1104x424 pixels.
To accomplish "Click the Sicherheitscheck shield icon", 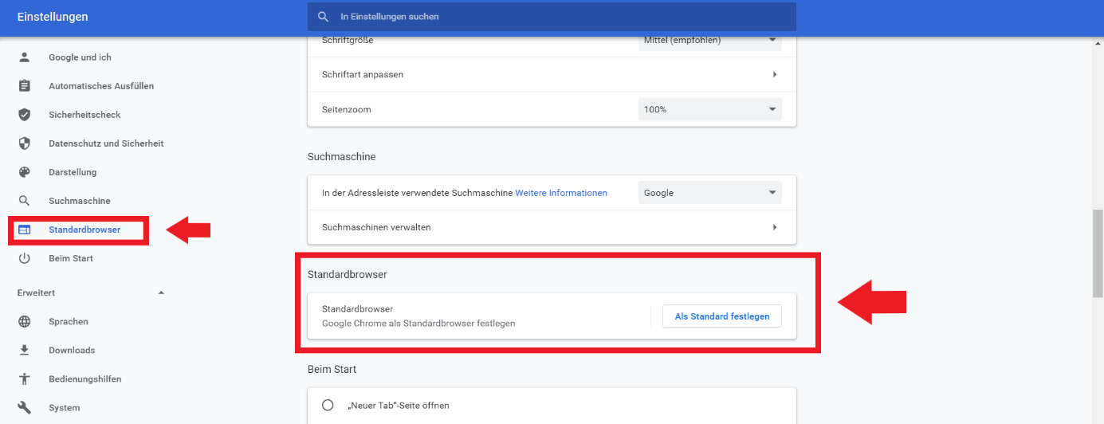I will [24, 115].
